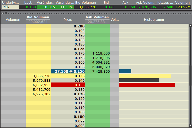Screen dimensions: 192x128
Task: Click the dark gray histogram bar
Action: [x=139, y=80]
